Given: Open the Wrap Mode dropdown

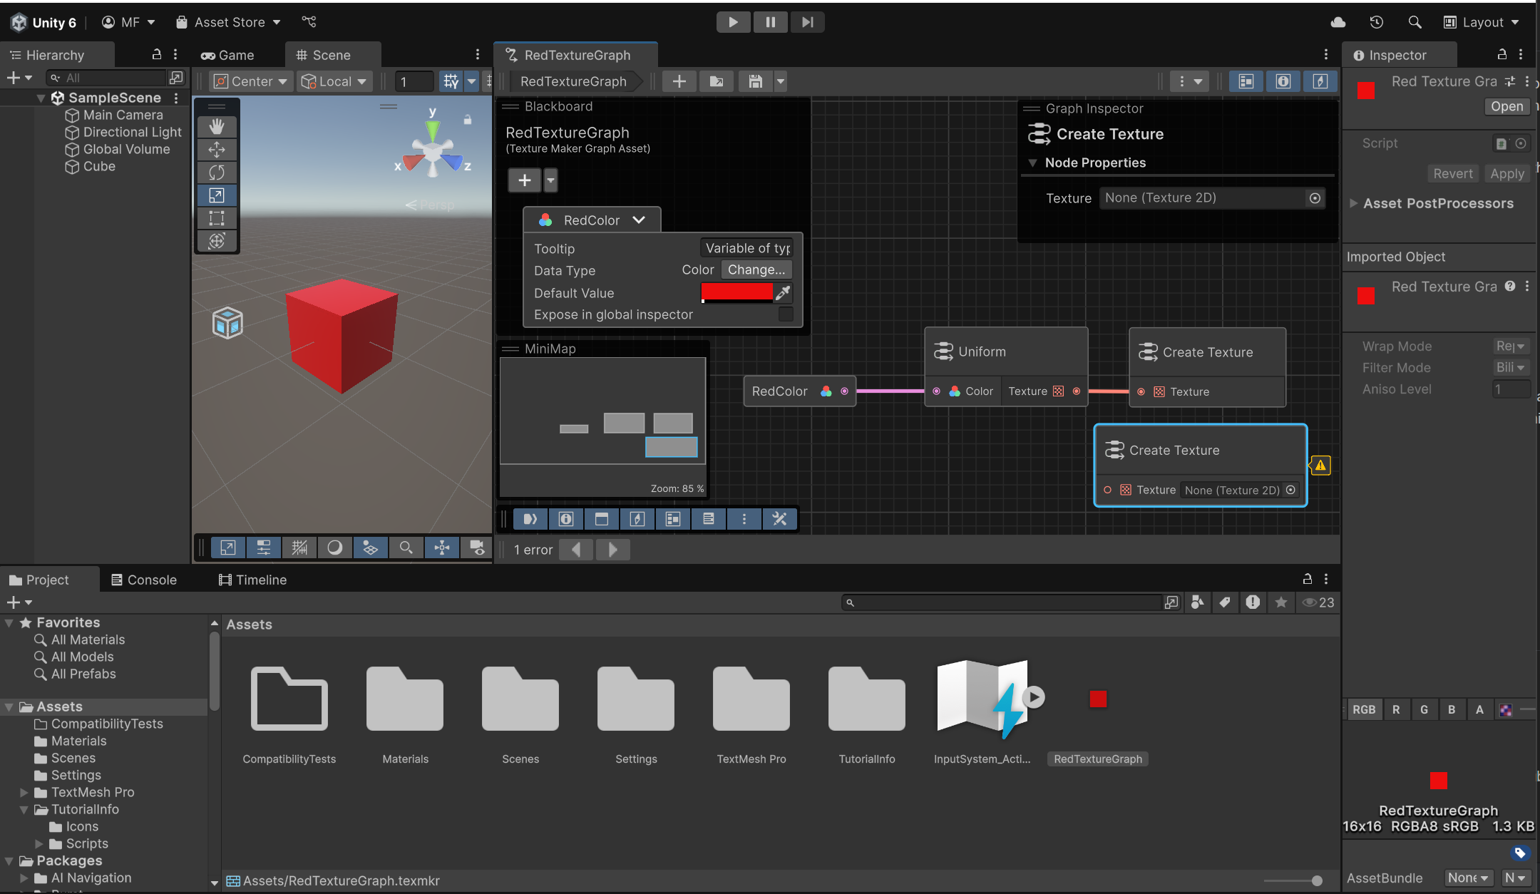Looking at the screenshot, I should 1511,346.
